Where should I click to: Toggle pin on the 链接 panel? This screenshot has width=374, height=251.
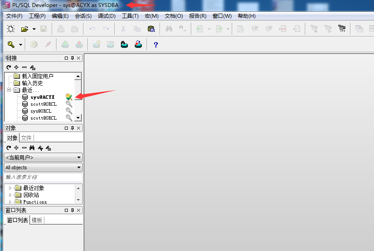pyautogui.click(x=72, y=58)
